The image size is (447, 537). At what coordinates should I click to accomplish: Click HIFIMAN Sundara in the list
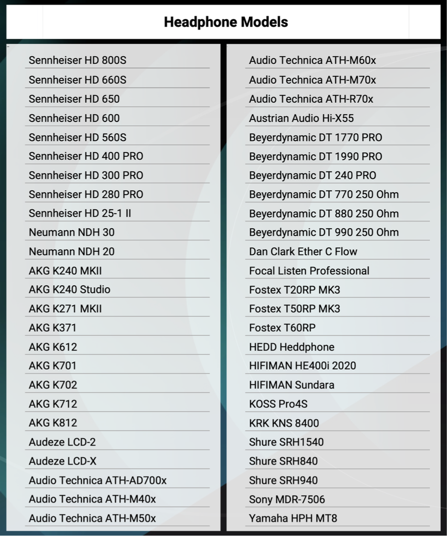pyautogui.click(x=291, y=385)
